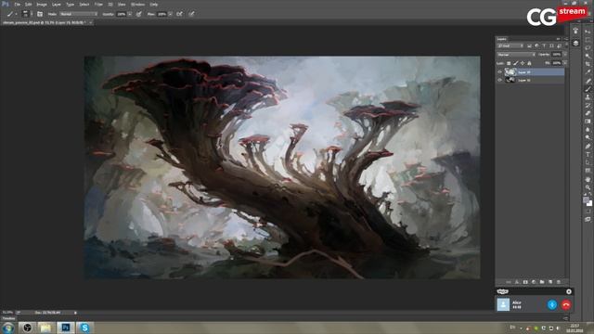Select the Brush tool in the toolbox
The image size is (594, 334).
point(588,89)
